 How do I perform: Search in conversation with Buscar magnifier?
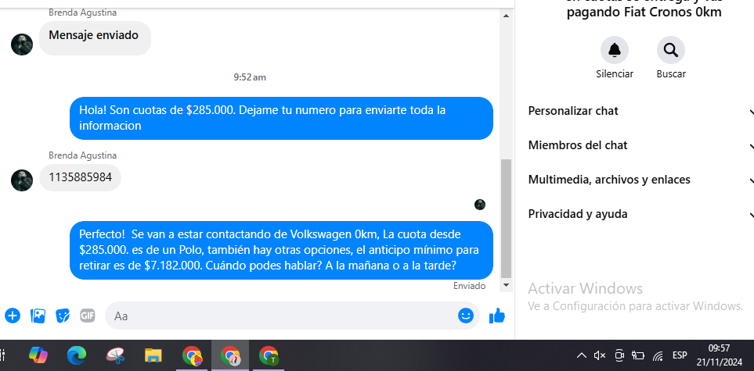[x=671, y=50]
